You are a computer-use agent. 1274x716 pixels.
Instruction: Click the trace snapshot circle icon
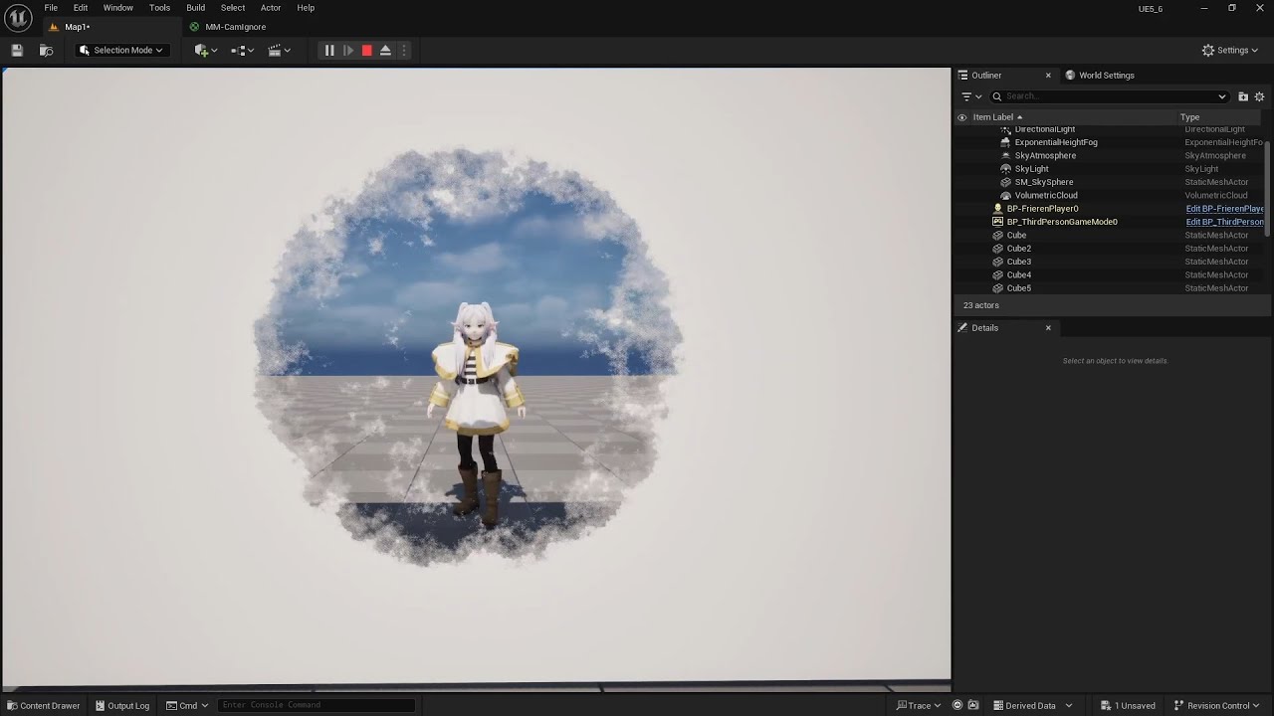tap(957, 706)
